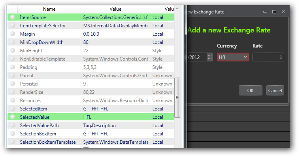Click the circle marker beside Resources
Screen dimensions: 298x156
[x=13, y=101]
